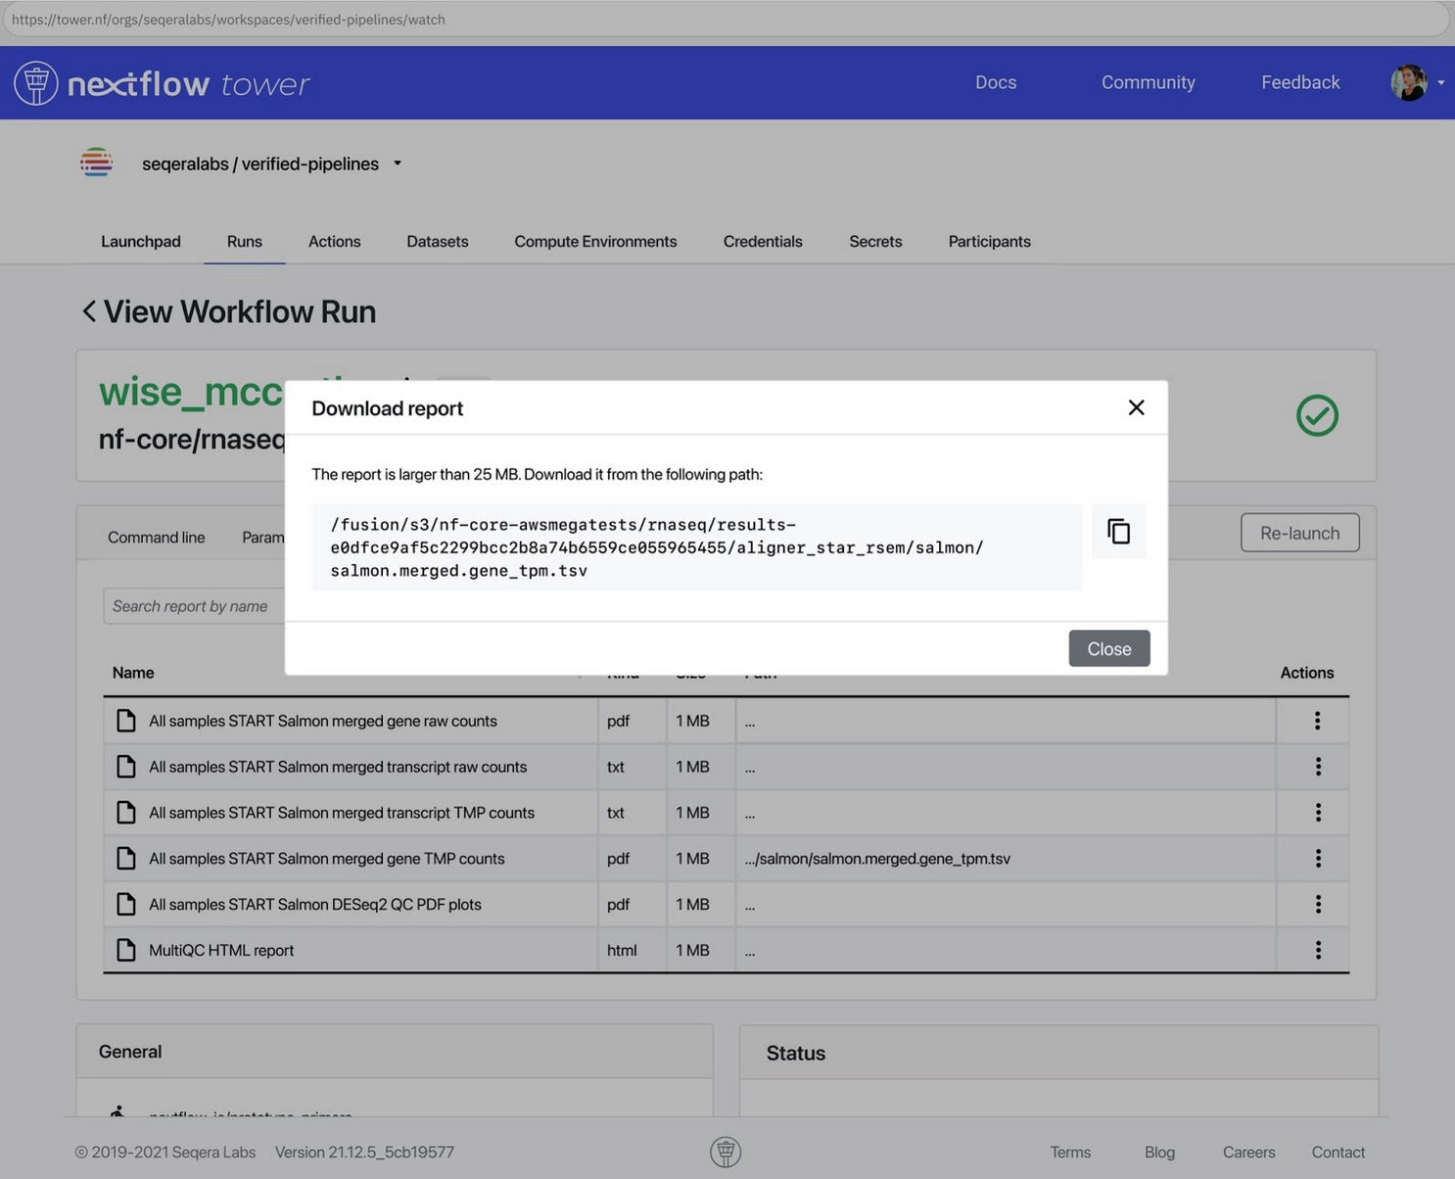1455x1179 pixels.
Task: Open actions menu for DESeq2 QC PDF plots
Action: click(1318, 905)
